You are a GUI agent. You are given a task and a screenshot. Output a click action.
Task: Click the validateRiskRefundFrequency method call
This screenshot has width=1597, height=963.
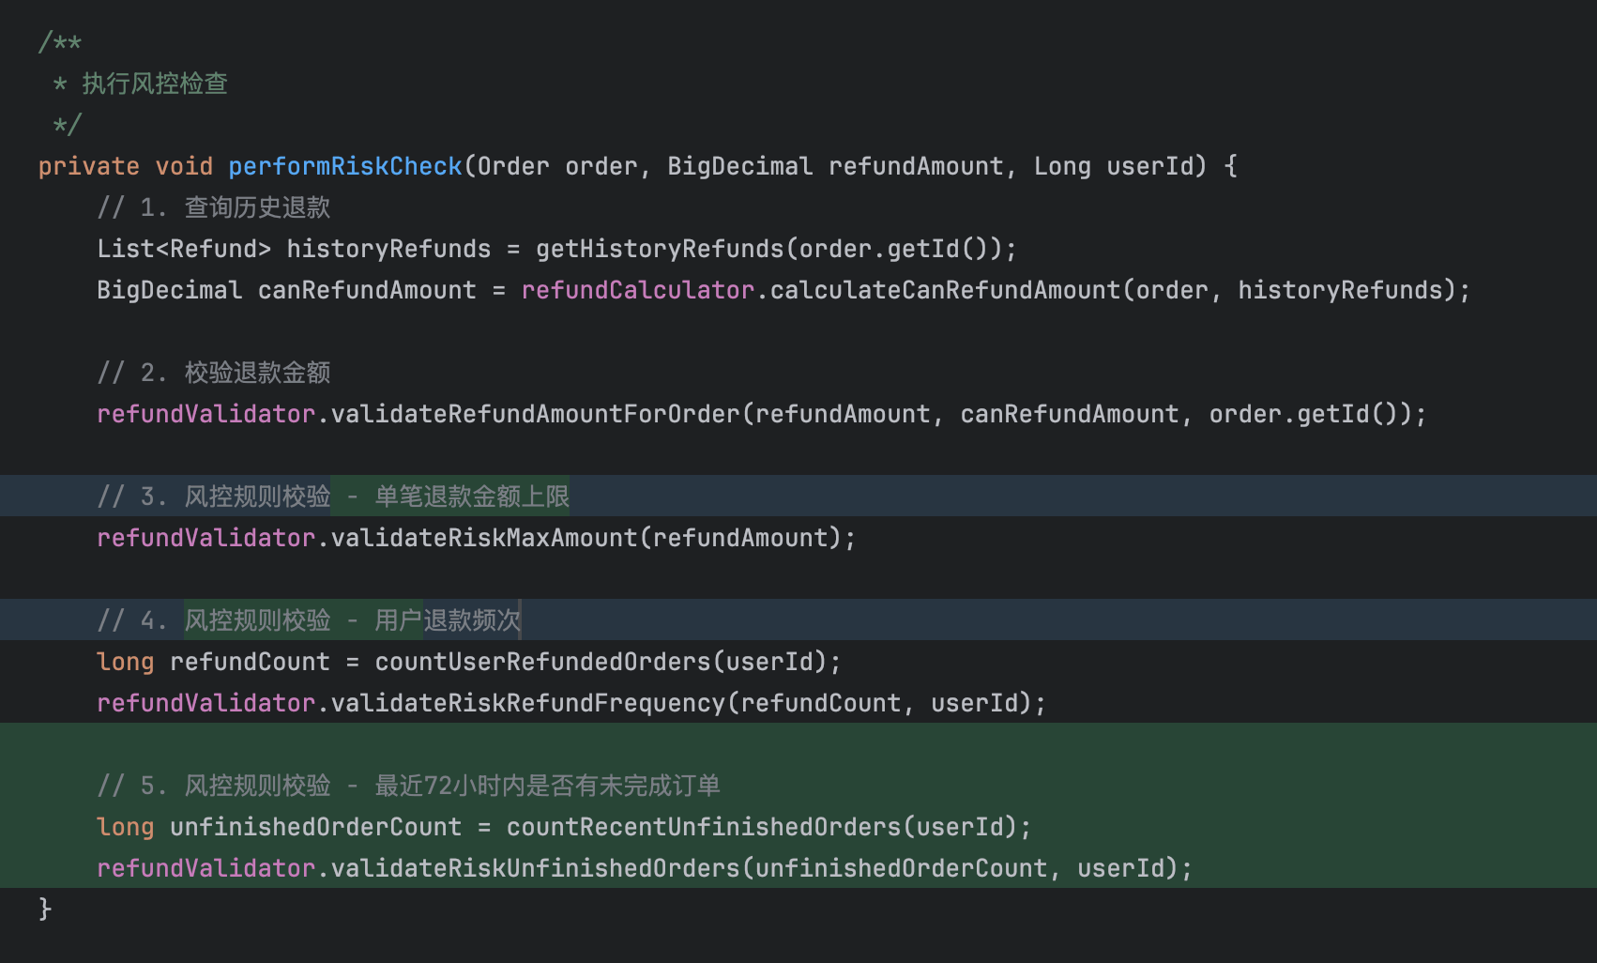527,703
